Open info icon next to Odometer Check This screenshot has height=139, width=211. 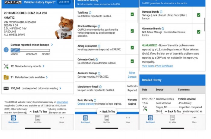click(x=97, y=60)
